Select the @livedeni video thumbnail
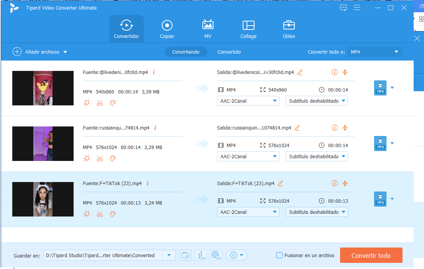424x269 pixels. tap(43, 88)
